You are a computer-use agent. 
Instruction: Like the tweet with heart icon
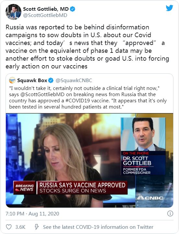tap(9, 227)
